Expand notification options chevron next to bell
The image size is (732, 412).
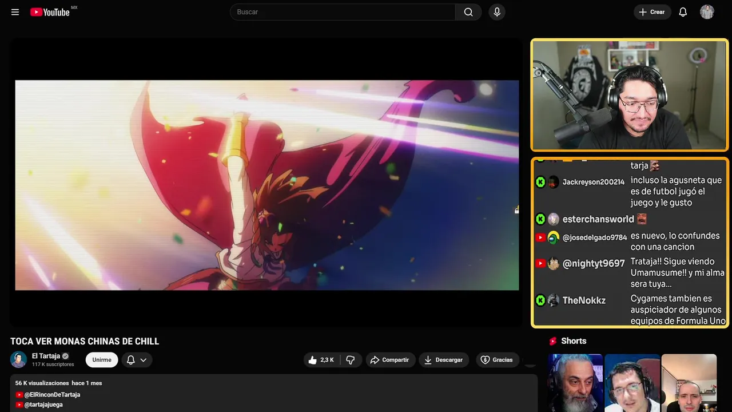pyautogui.click(x=144, y=360)
